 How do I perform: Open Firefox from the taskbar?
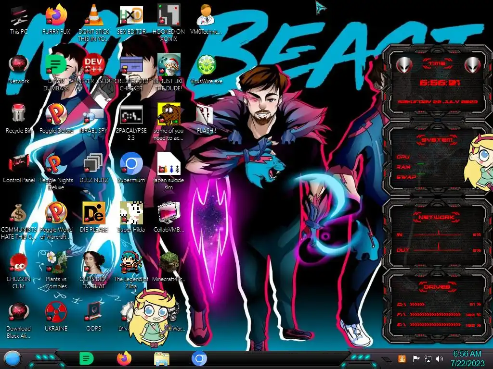124,358
